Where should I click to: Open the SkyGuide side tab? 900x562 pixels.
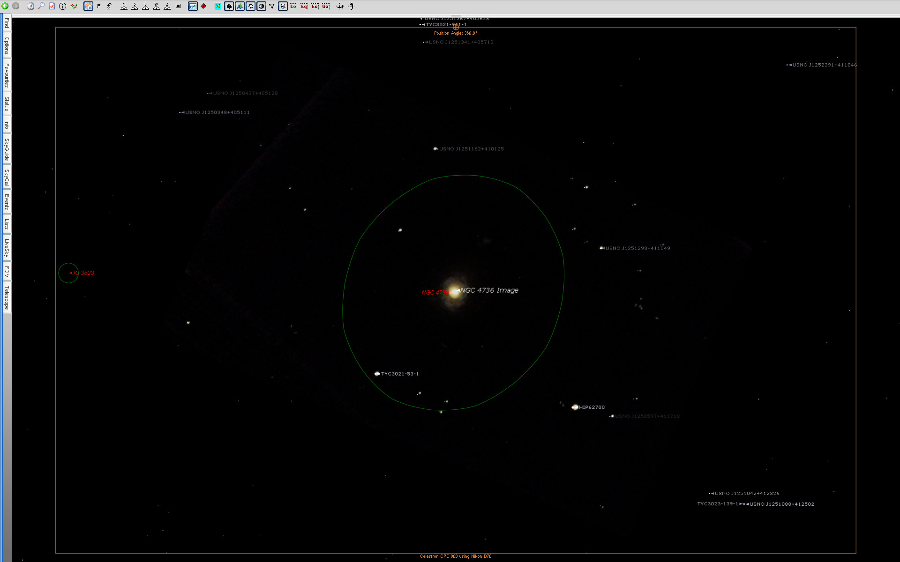point(7,149)
